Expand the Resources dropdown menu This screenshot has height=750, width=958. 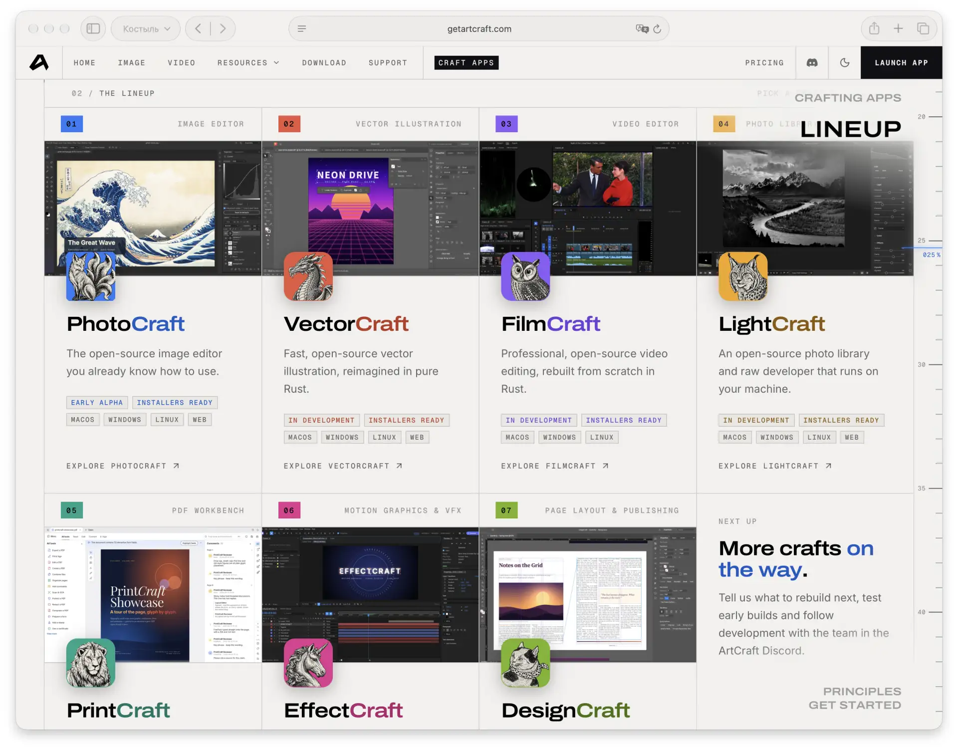point(248,63)
